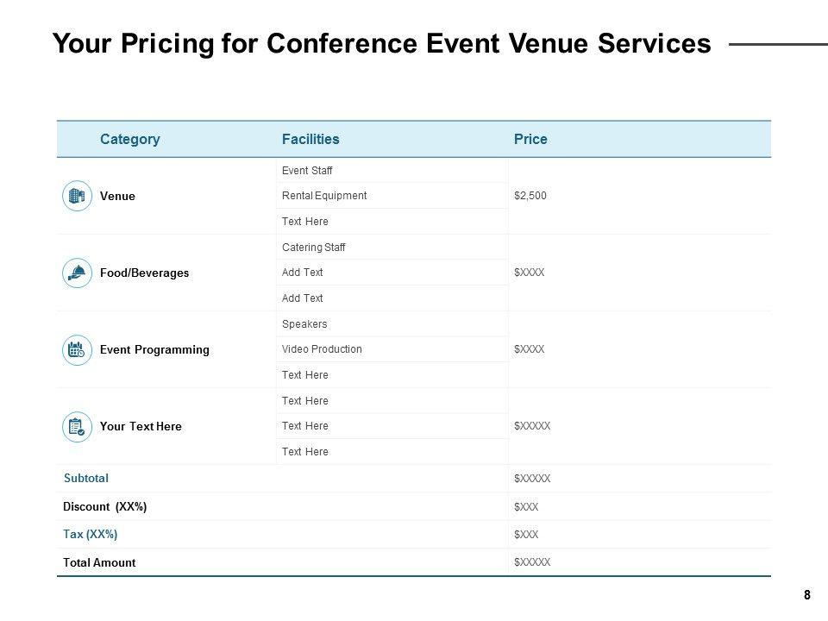Image resolution: width=828 pixels, height=621 pixels.
Task: Click the Speakers facility cell
Action: [304, 324]
